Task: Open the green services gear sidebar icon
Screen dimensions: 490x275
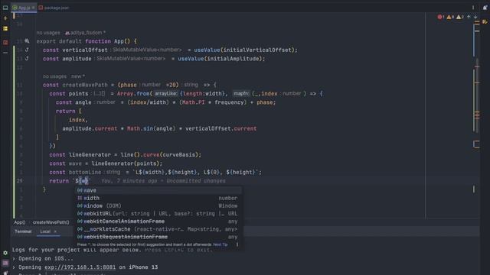Action: click(5, 253)
